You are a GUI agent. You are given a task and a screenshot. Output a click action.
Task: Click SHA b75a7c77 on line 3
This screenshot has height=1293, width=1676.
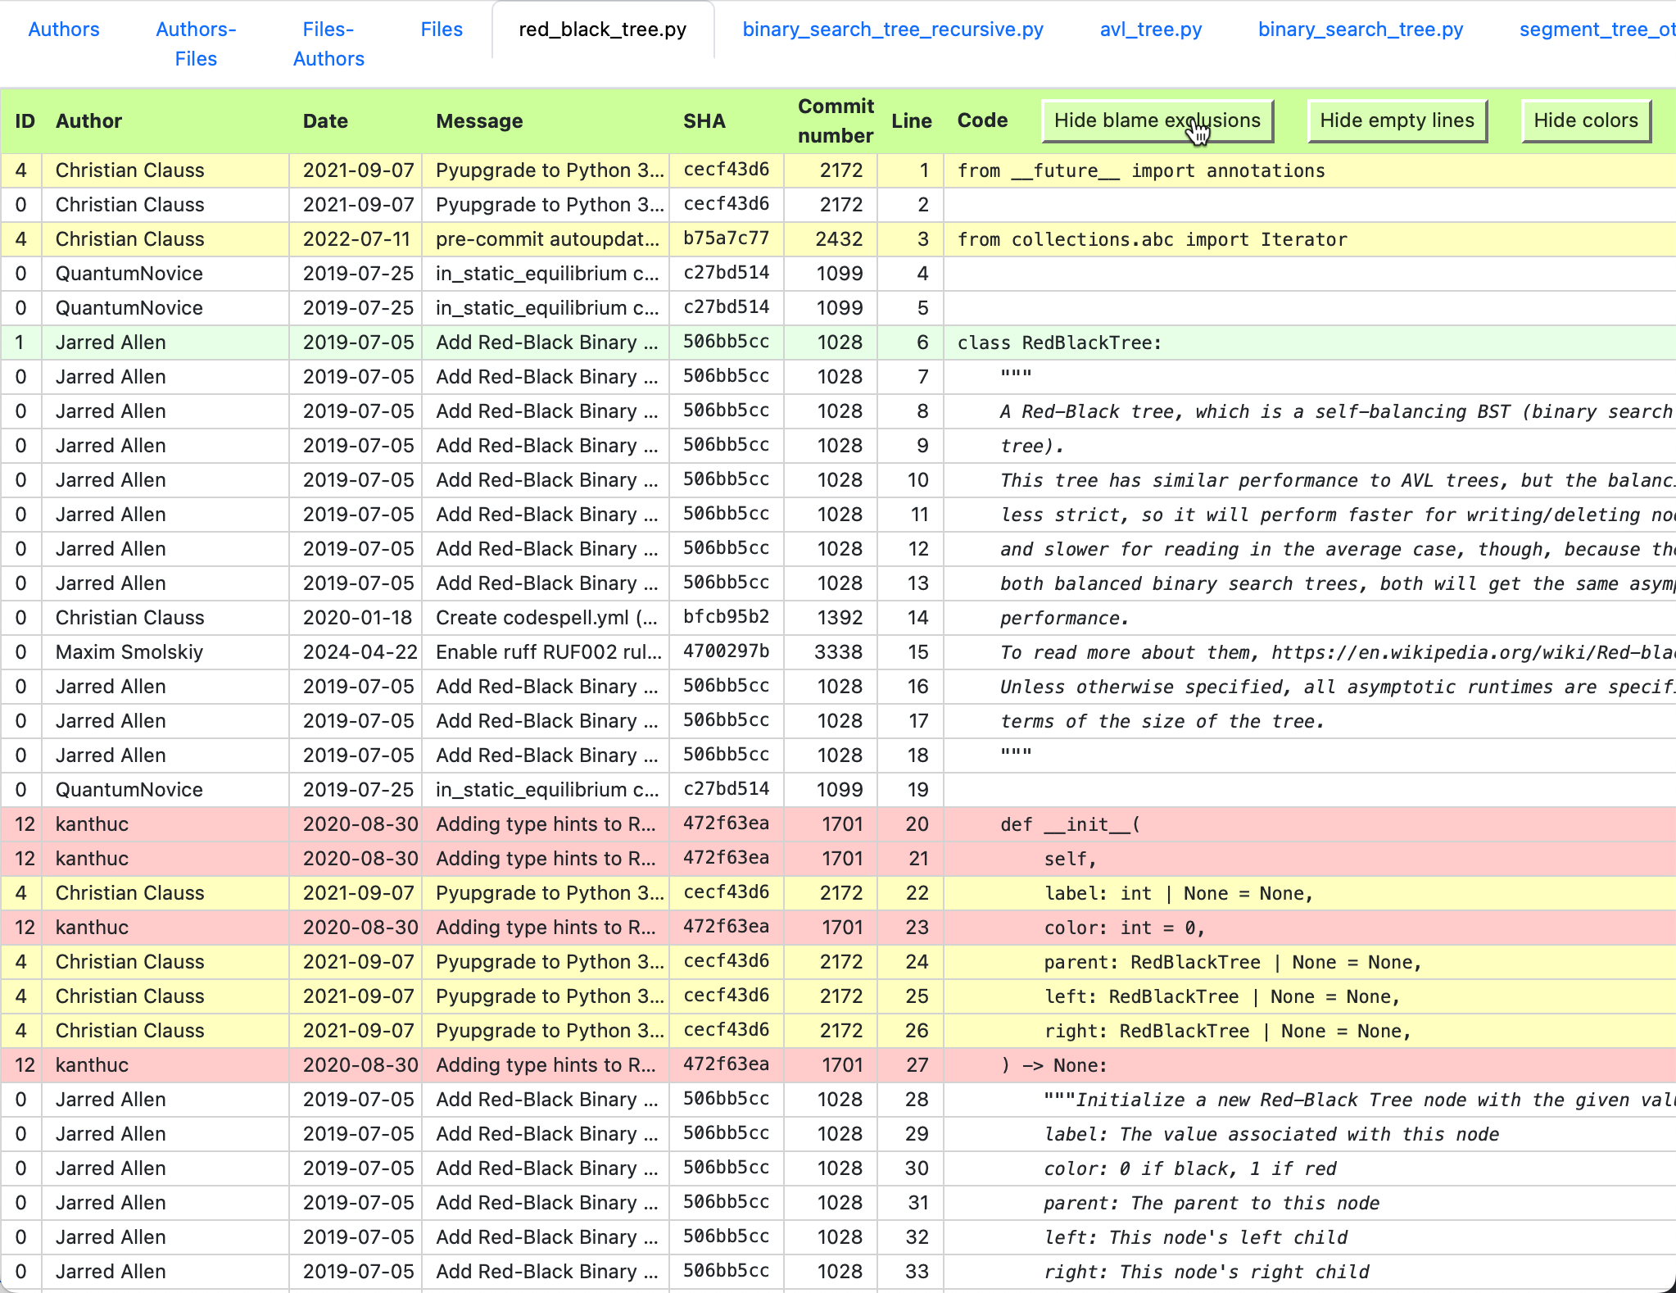point(727,238)
